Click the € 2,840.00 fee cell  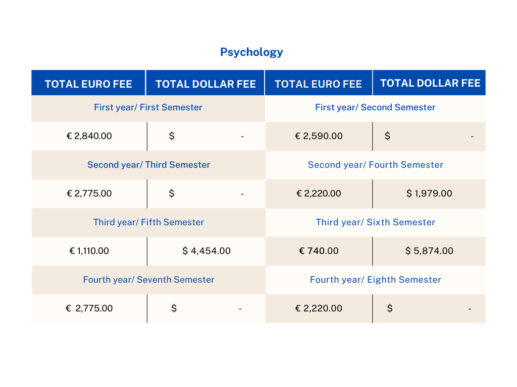click(89, 136)
